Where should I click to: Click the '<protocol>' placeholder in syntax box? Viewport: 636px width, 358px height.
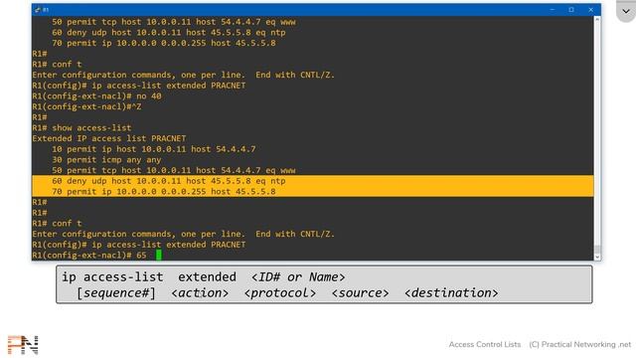[x=280, y=292]
